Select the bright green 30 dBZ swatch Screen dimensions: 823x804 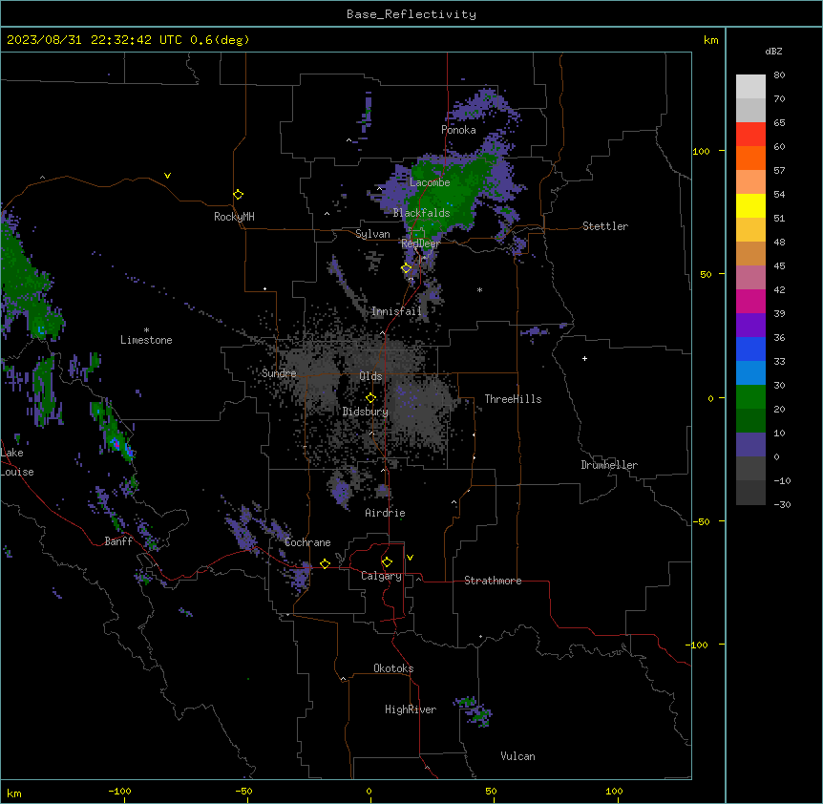pyautogui.click(x=750, y=397)
